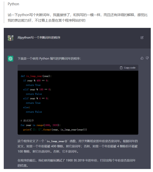Click the thumbs up icon
The width and height of the screenshot is (153, 172).
(142, 58)
